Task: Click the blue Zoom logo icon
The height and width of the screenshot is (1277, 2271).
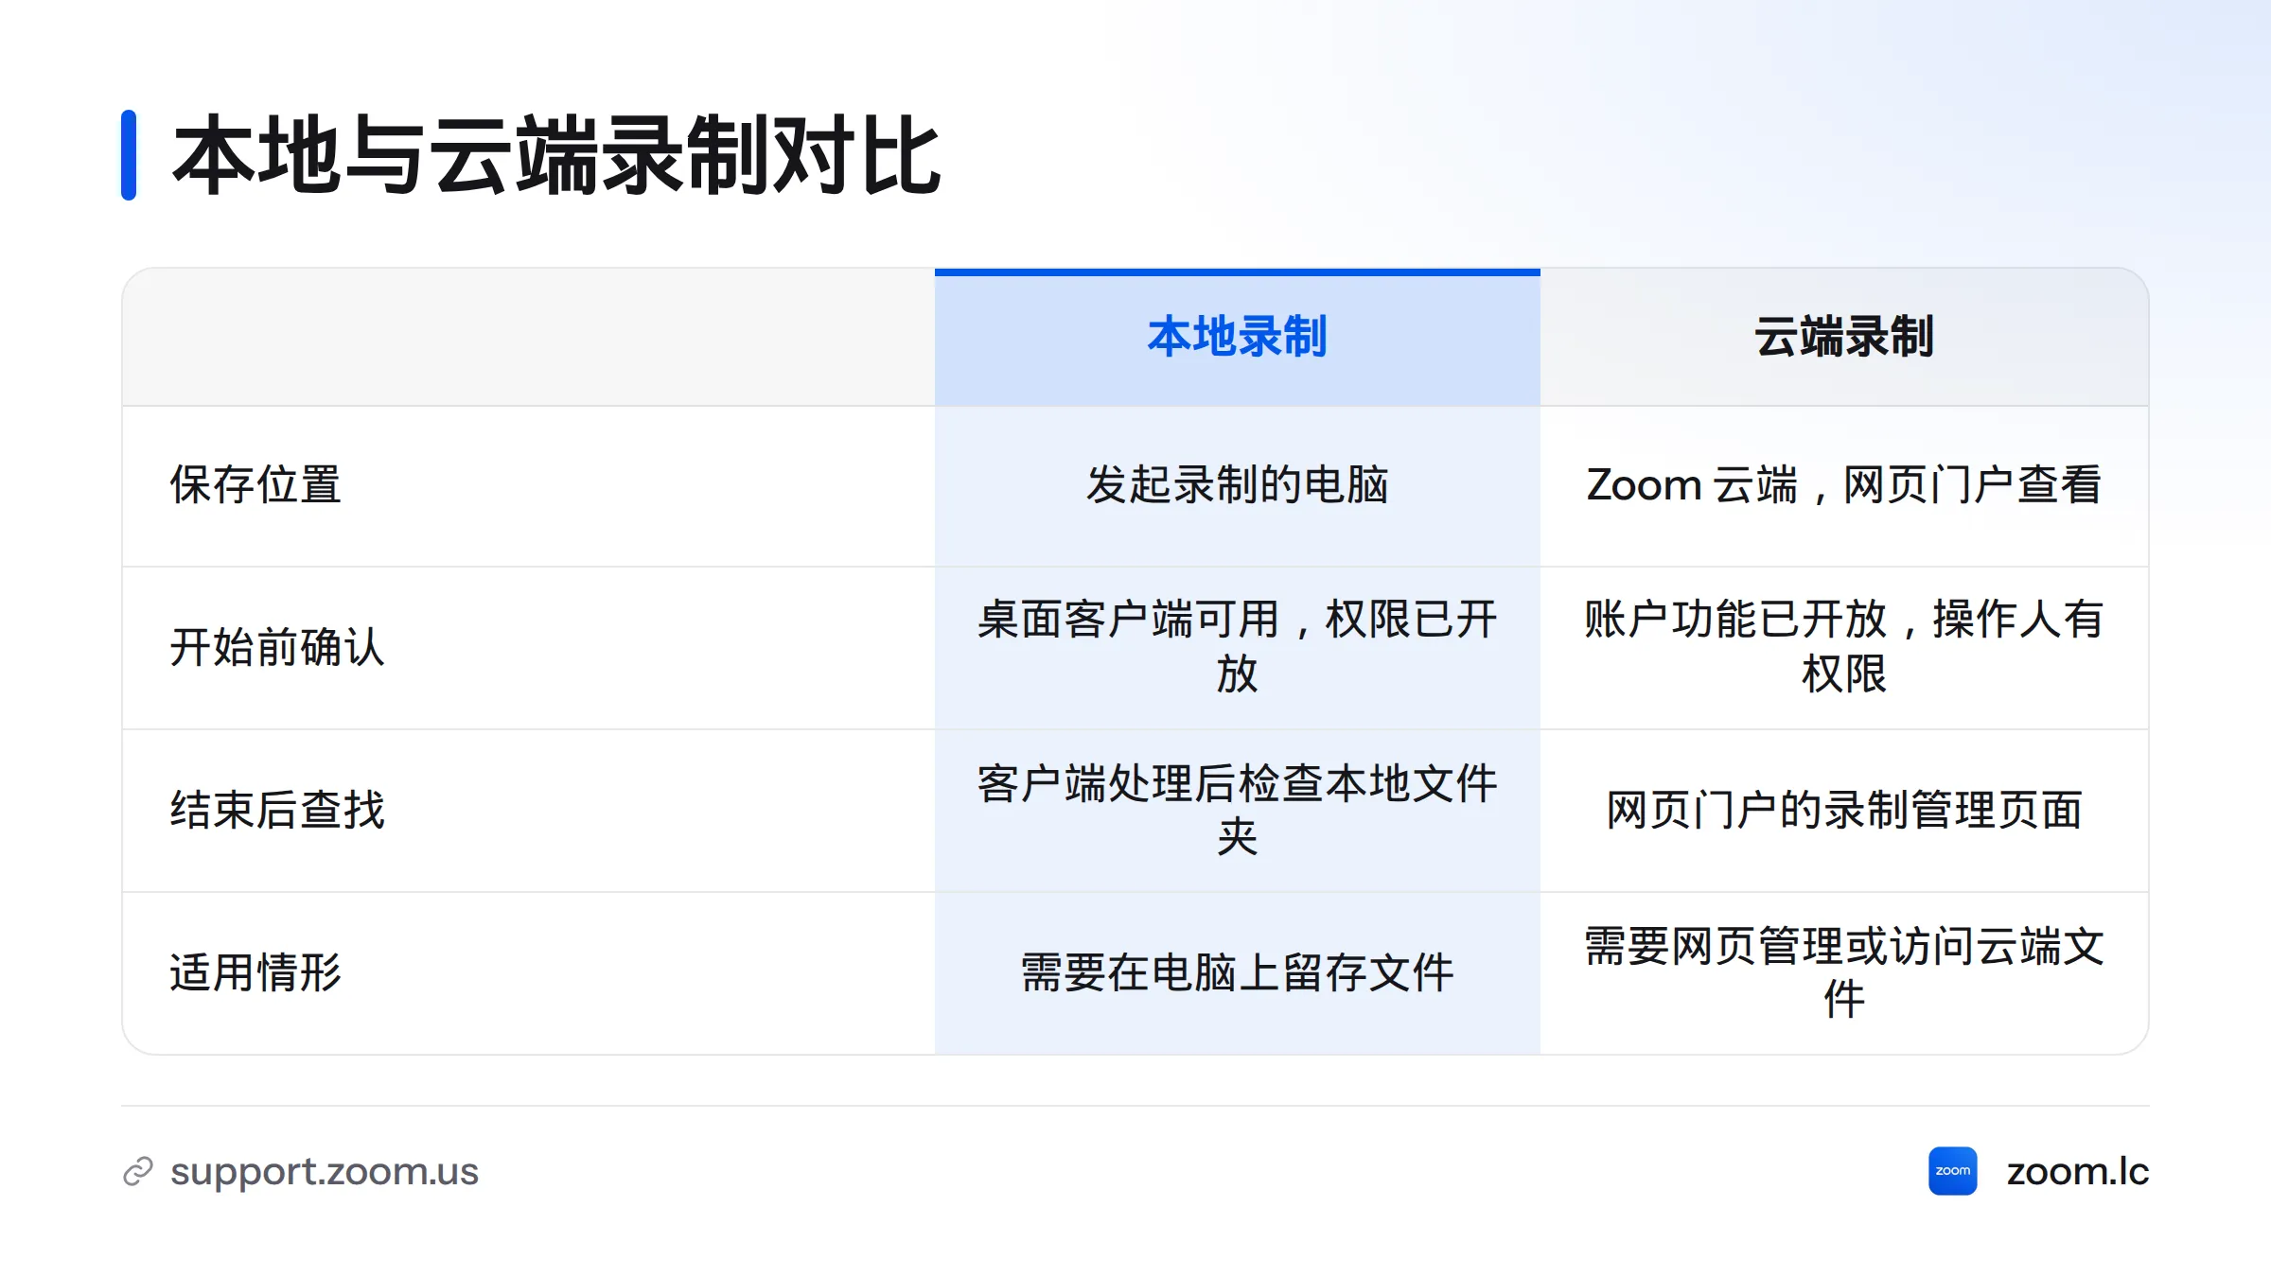Action: click(1952, 1171)
